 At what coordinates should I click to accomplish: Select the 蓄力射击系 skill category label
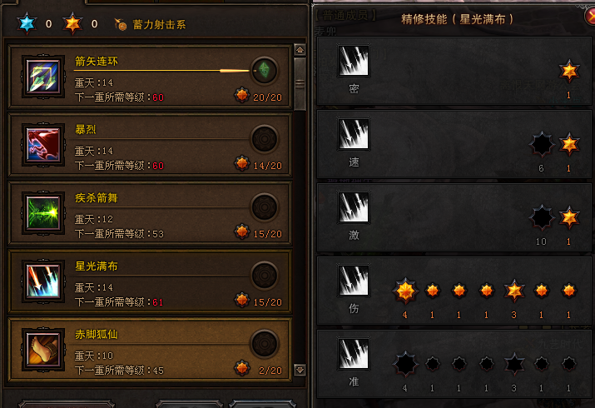click(x=159, y=25)
